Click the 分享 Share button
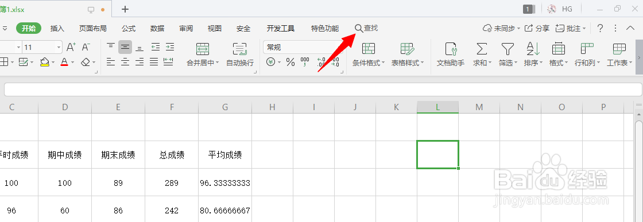Screen dimensions: 643x222 point(537,28)
